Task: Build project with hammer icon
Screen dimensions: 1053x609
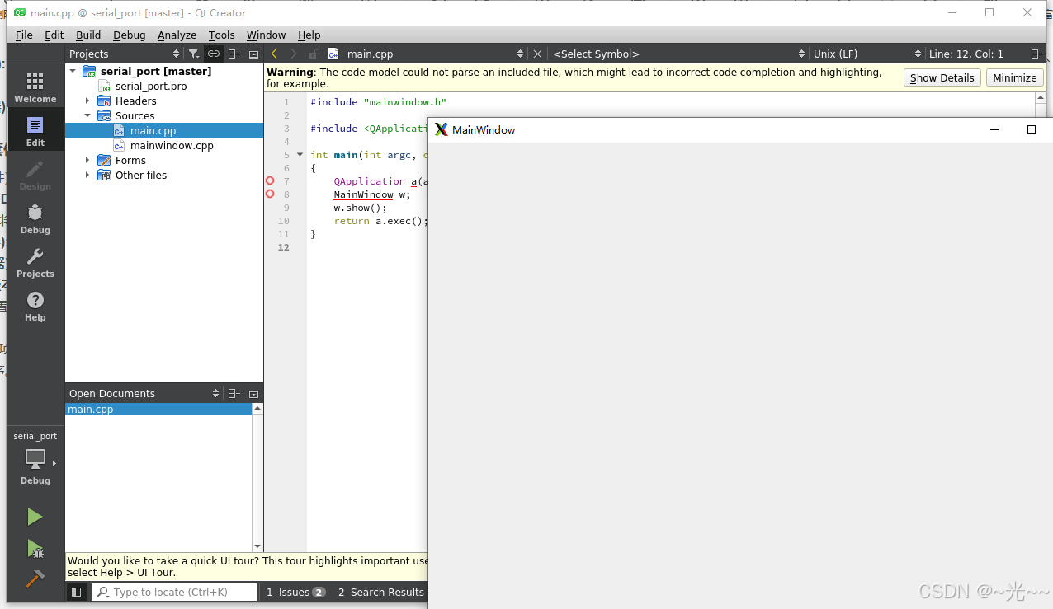Action: click(35, 579)
